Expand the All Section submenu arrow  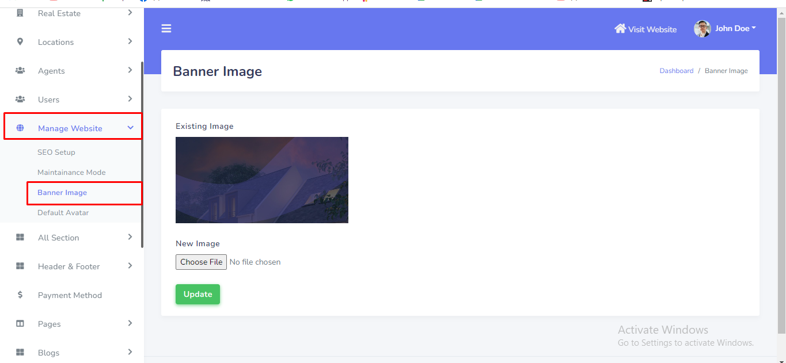pyautogui.click(x=130, y=237)
